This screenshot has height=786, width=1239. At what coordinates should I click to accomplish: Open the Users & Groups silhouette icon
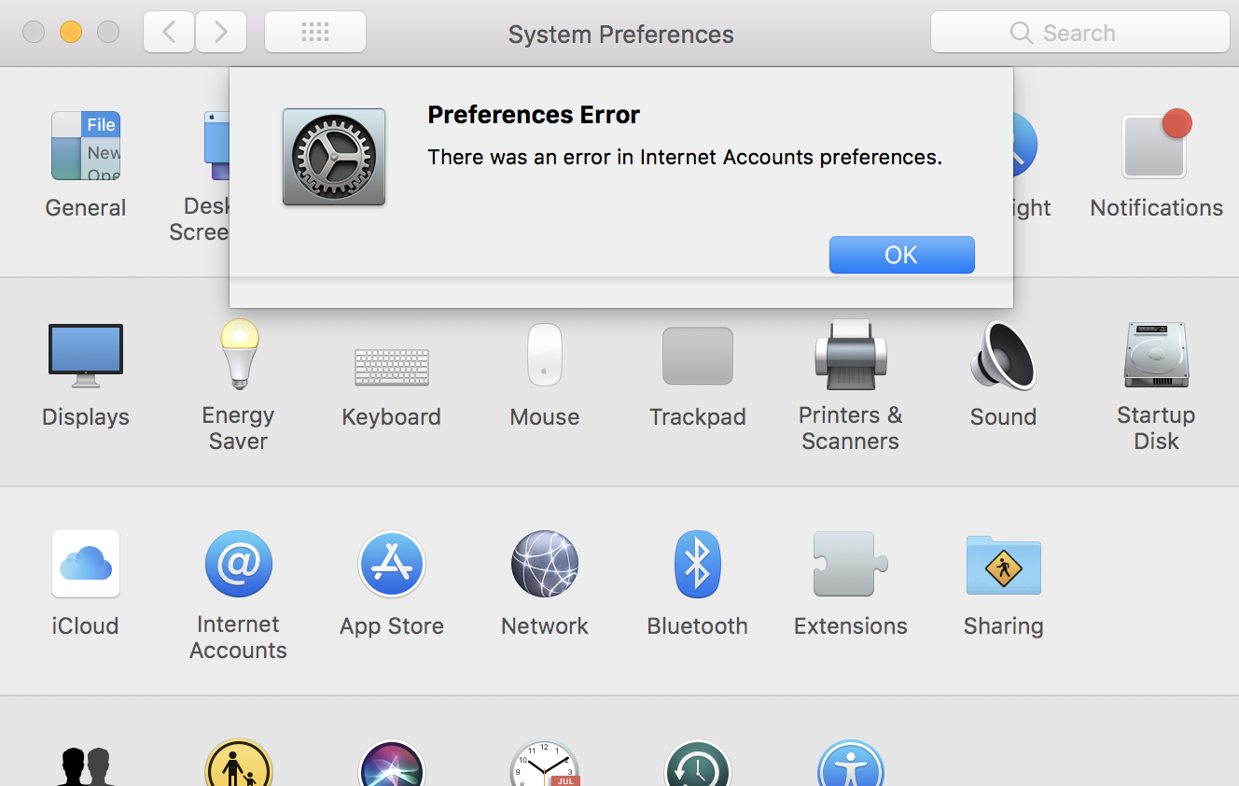[x=86, y=765]
